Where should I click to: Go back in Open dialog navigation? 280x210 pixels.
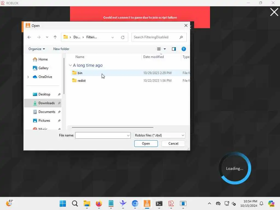click(x=29, y=37)
